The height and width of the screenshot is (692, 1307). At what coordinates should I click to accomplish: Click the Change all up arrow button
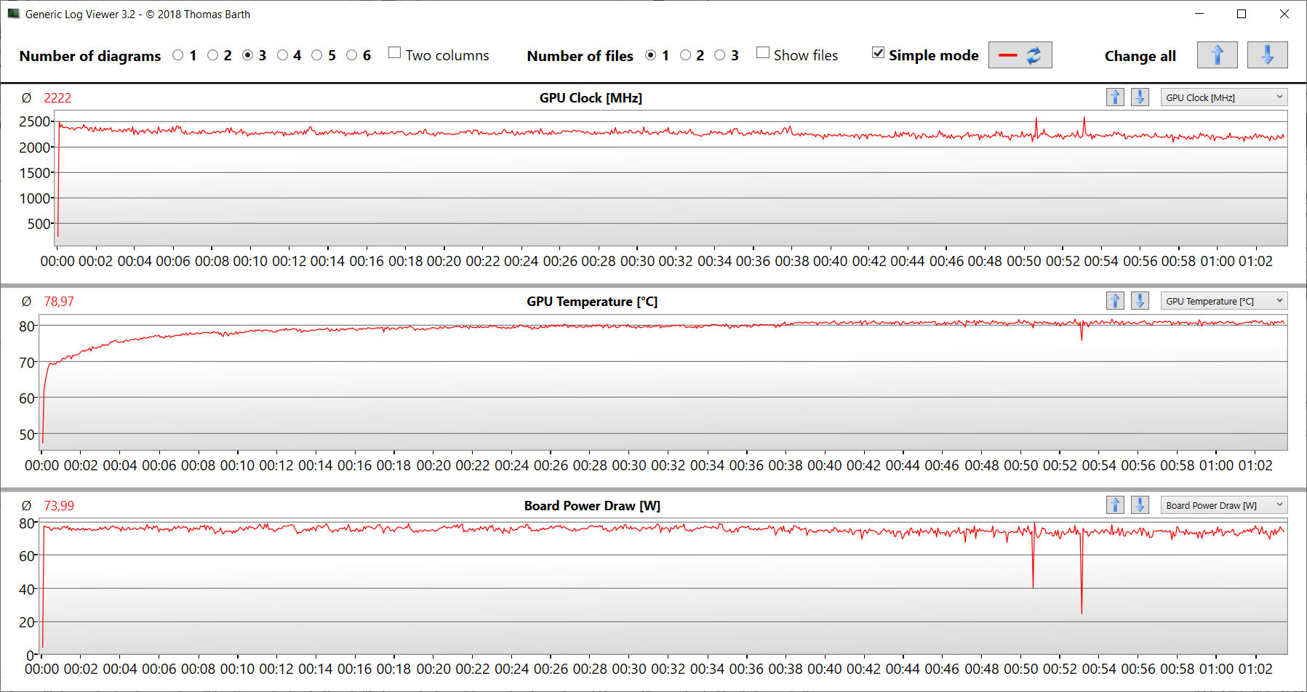1217,55
